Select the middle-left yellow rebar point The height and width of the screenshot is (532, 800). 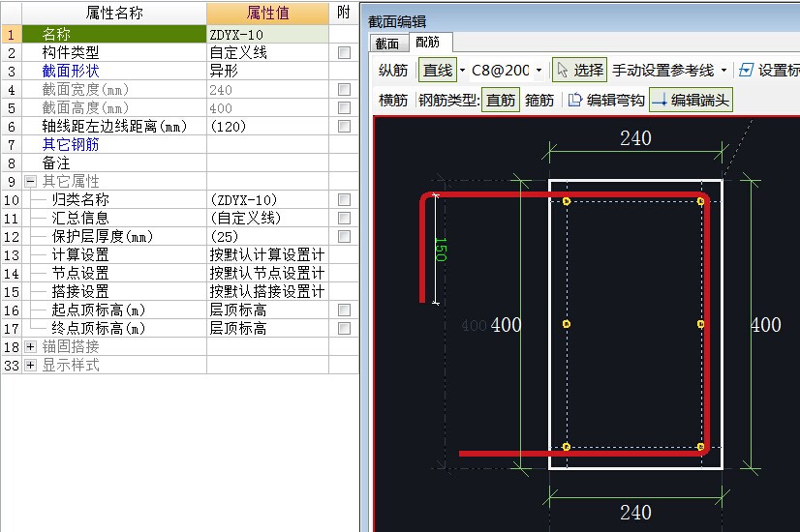567,324
